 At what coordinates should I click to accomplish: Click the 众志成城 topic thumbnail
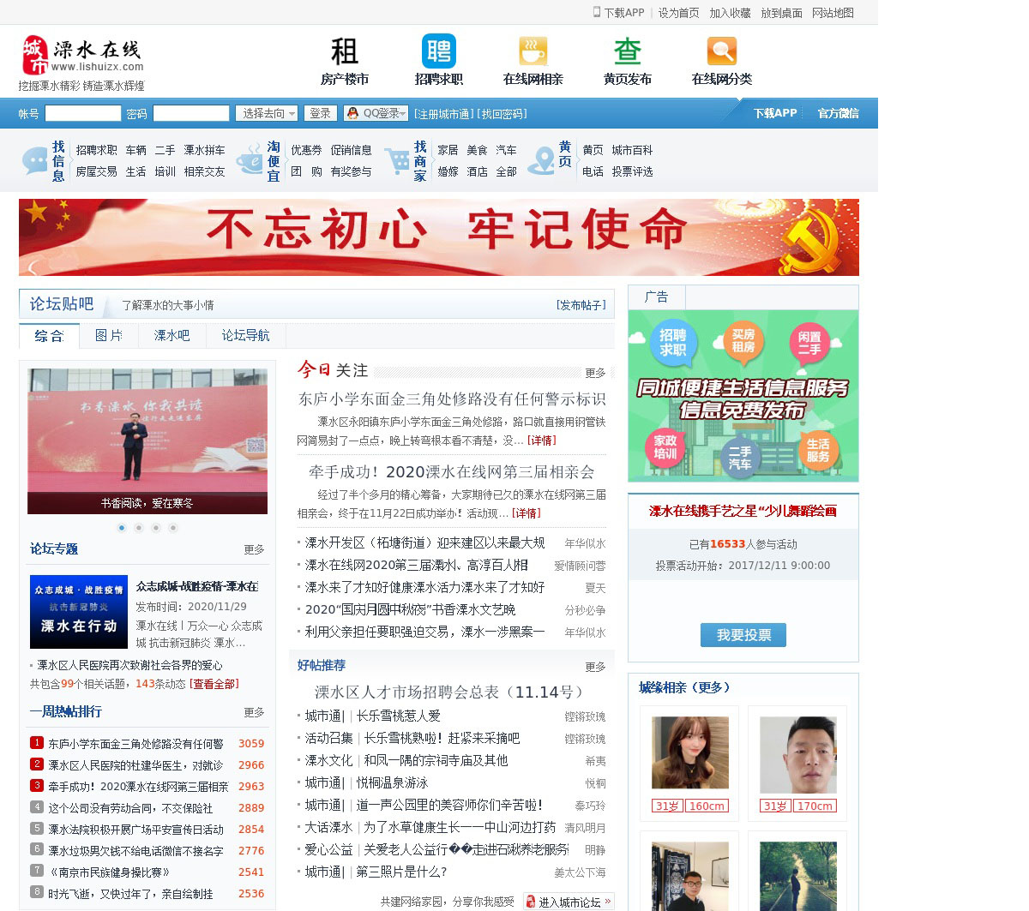click(x=79, y=612)
